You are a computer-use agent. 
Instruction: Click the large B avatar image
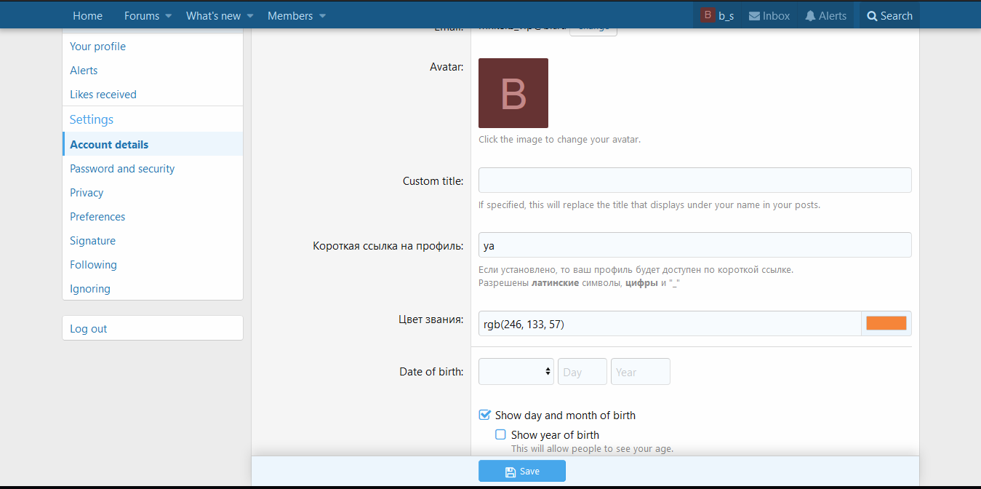pyautogui.click(x=513, y=93)
